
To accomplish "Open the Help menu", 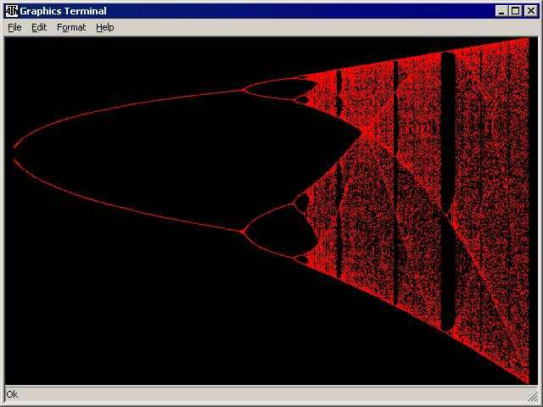I will tap(104, 27).
